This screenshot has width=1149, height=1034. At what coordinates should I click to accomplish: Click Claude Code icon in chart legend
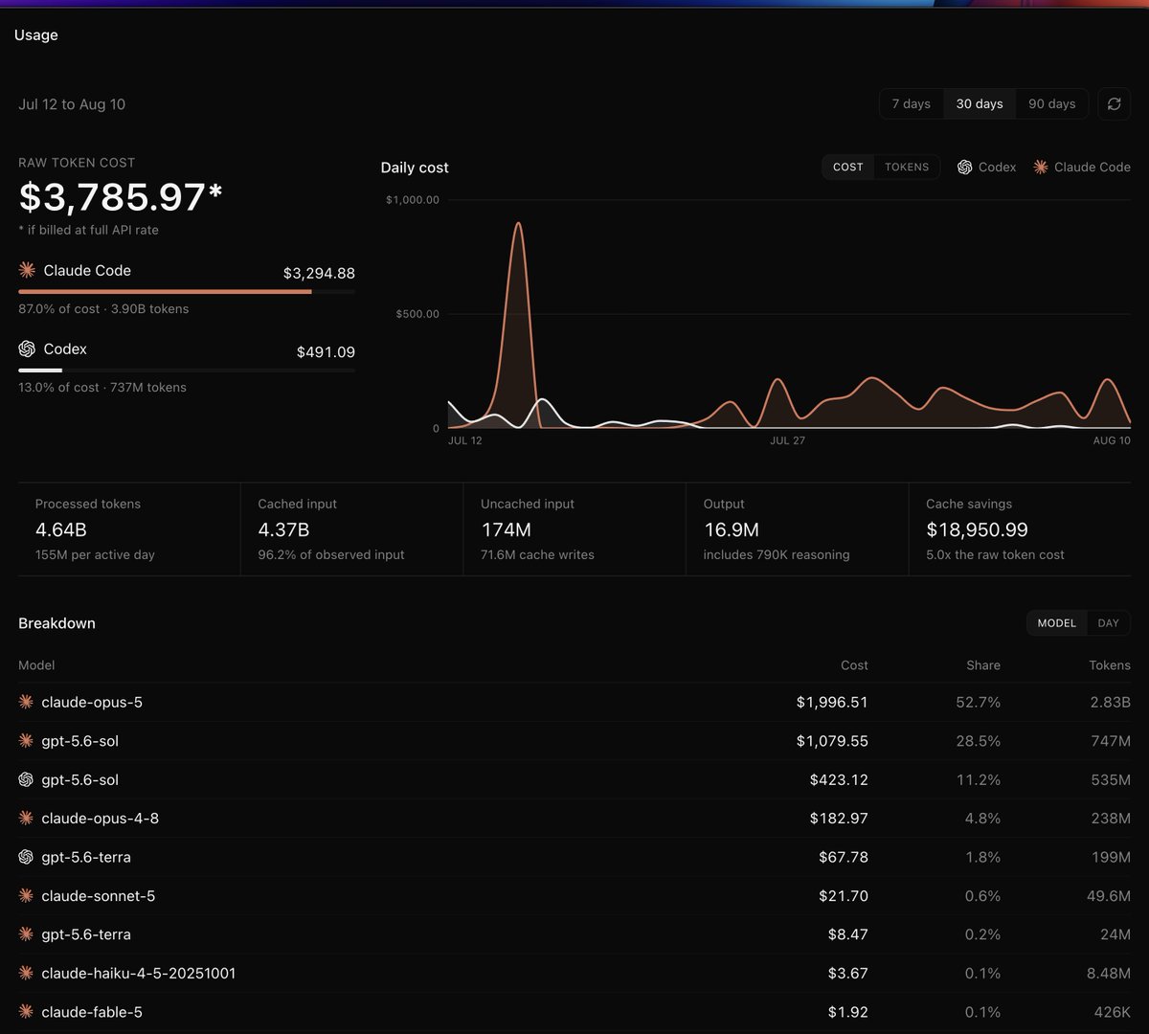point(1040,167)
